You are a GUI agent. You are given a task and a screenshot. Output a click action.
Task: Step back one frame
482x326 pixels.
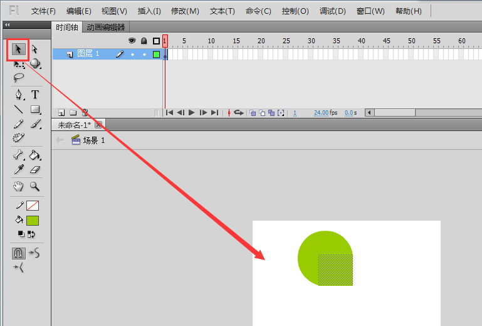[x=181, y=113]
